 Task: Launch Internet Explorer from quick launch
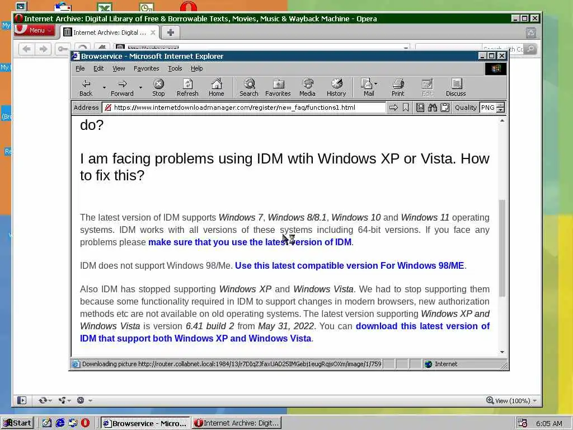coord(60,423)
